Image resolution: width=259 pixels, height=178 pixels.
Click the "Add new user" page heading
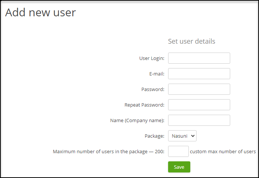point(40,13)
